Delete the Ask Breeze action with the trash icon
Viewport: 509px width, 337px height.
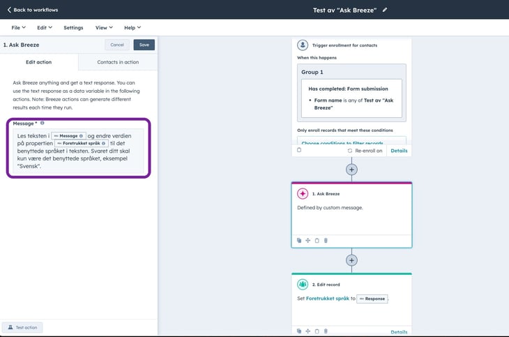(326, 241)
